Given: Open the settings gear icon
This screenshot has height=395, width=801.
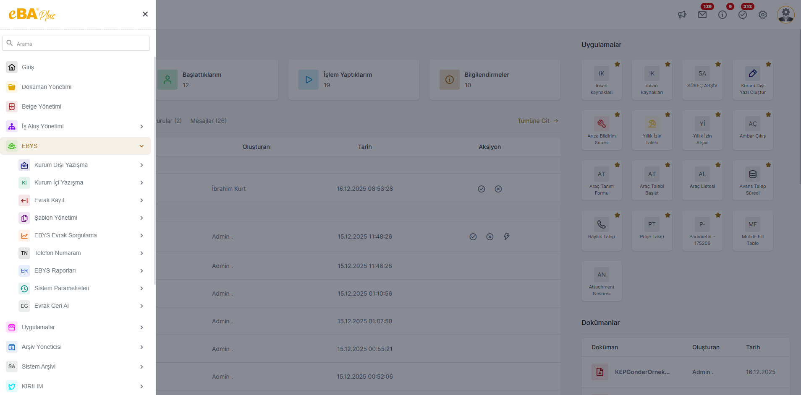Looking at the screenshot, I should 763,15.
